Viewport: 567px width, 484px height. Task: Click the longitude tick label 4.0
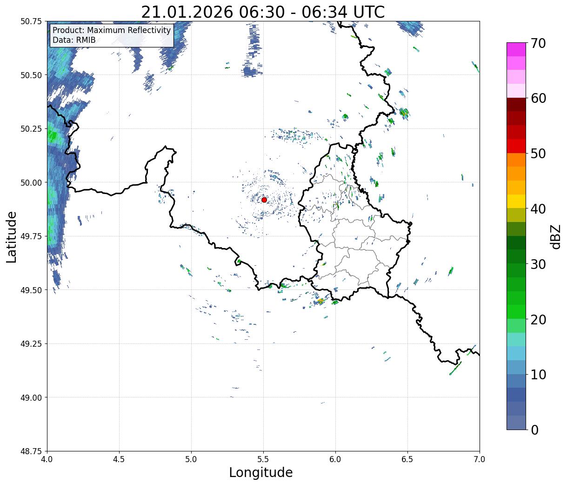coord(47,459)
